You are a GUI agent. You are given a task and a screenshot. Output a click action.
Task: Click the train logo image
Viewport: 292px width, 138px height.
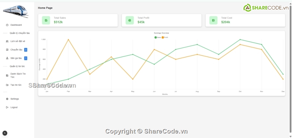point(16,11)
